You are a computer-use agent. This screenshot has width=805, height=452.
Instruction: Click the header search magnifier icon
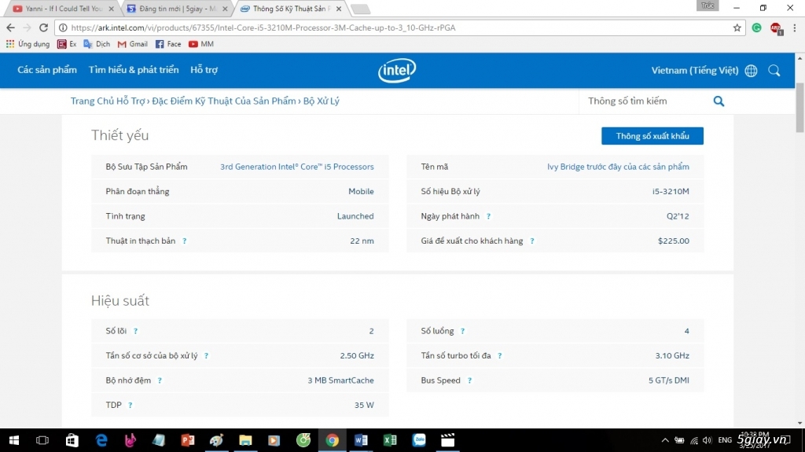[x=774, y=71]
